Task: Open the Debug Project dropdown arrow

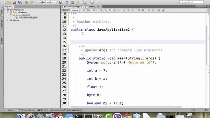Action: pos(88,2)
